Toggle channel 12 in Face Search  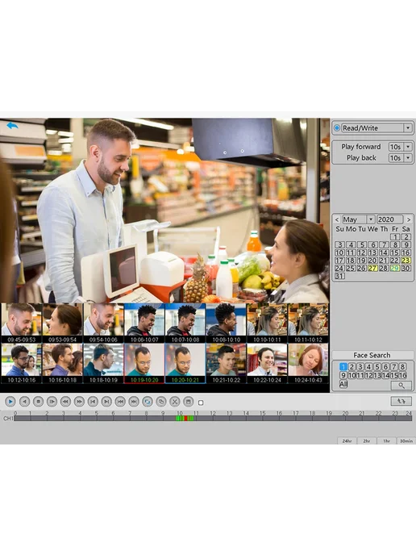click(x=368, y=375)
